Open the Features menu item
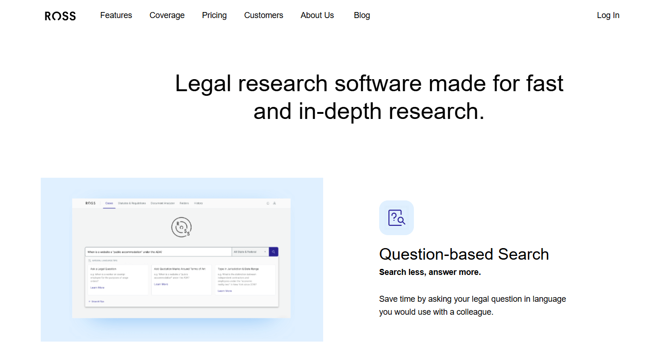This screenshot has height=355, width=669. tap(116, 15)
